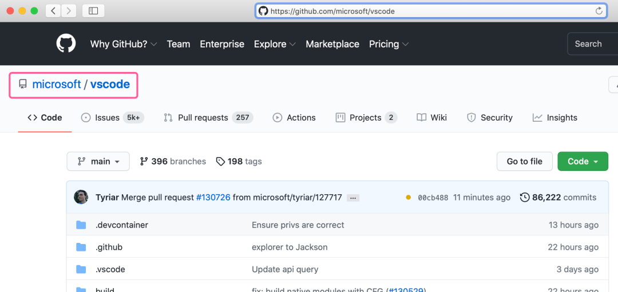Image resolution: width=618 pixels, height=292 pixels.
Task: Open the vscode repository link
Action: (x=110, y=84)
